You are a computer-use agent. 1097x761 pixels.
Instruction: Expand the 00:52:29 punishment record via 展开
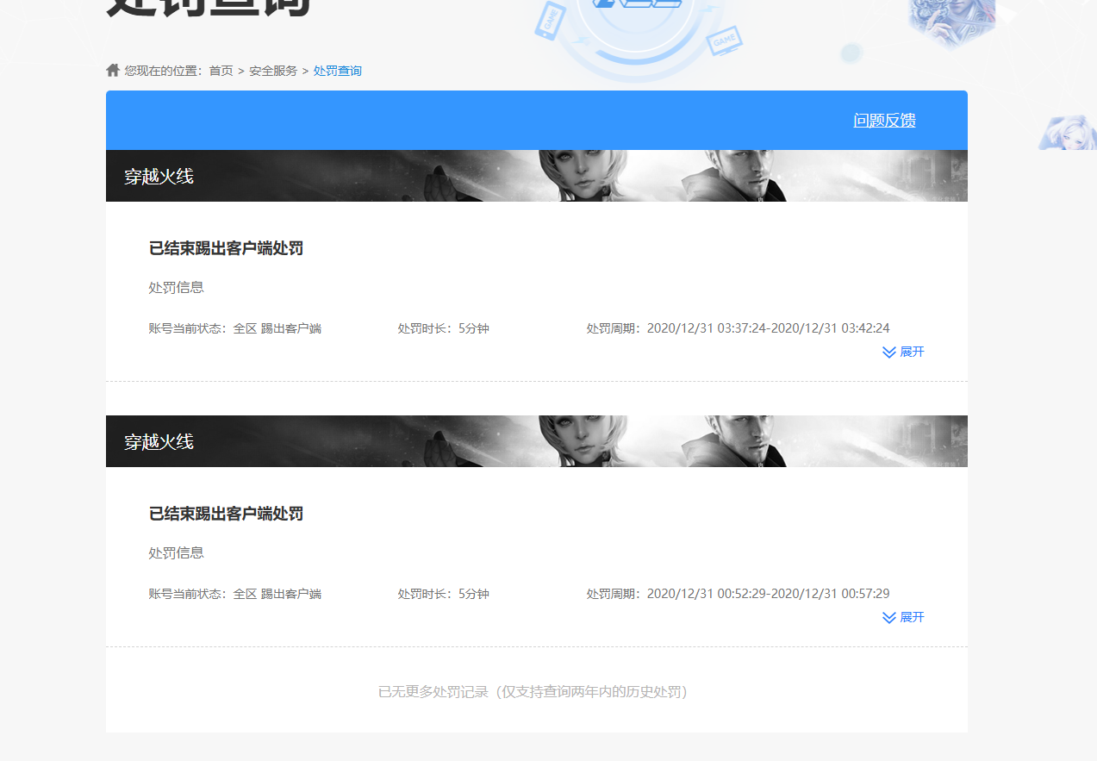(x=903, y=617)
